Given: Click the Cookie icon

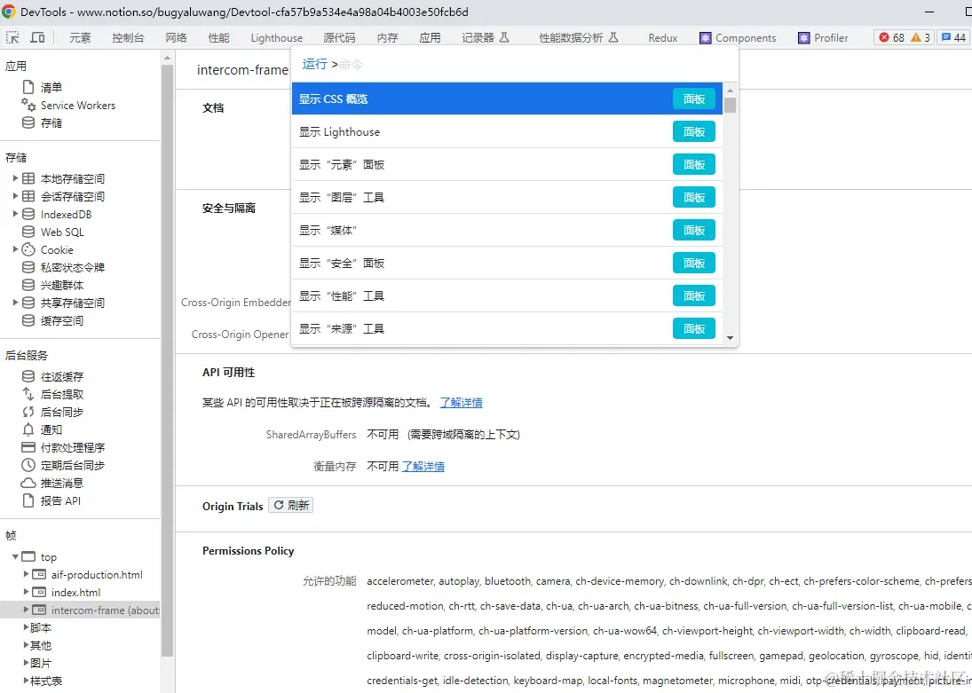Looking at the screenshot, I should tap(28, 250).
